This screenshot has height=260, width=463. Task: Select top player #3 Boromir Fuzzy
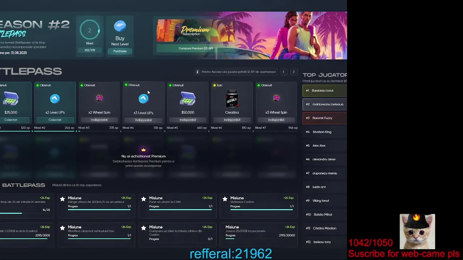coord(325,118)
